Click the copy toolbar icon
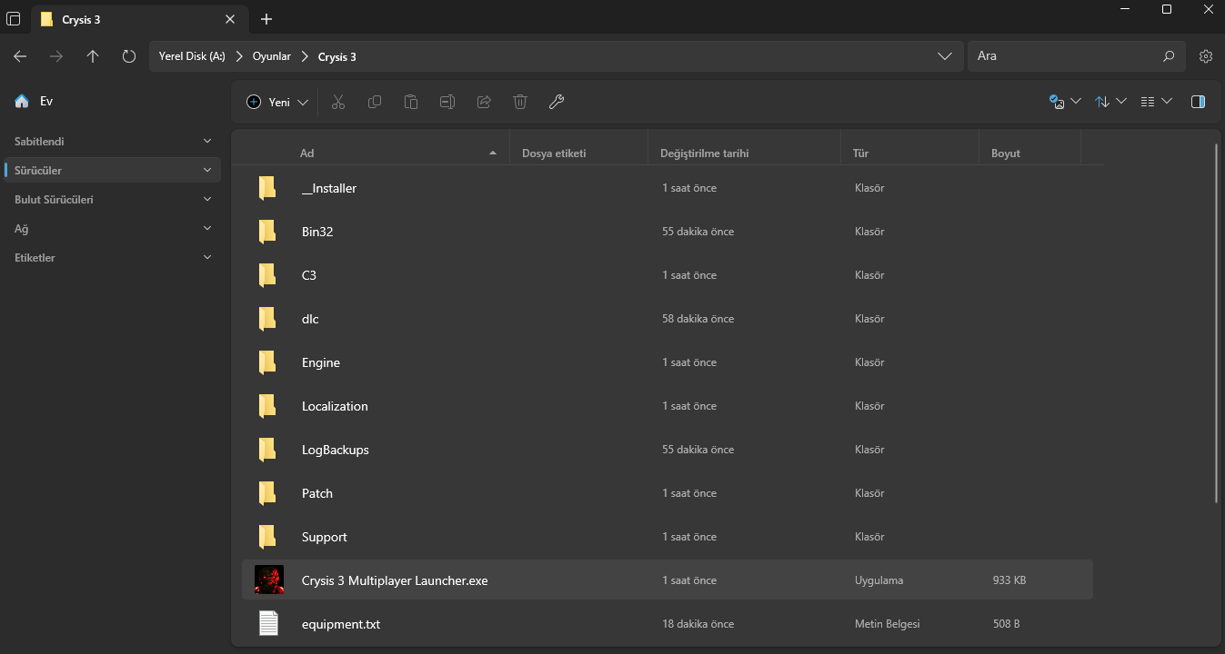The image size is (1225, 654). 375,102
